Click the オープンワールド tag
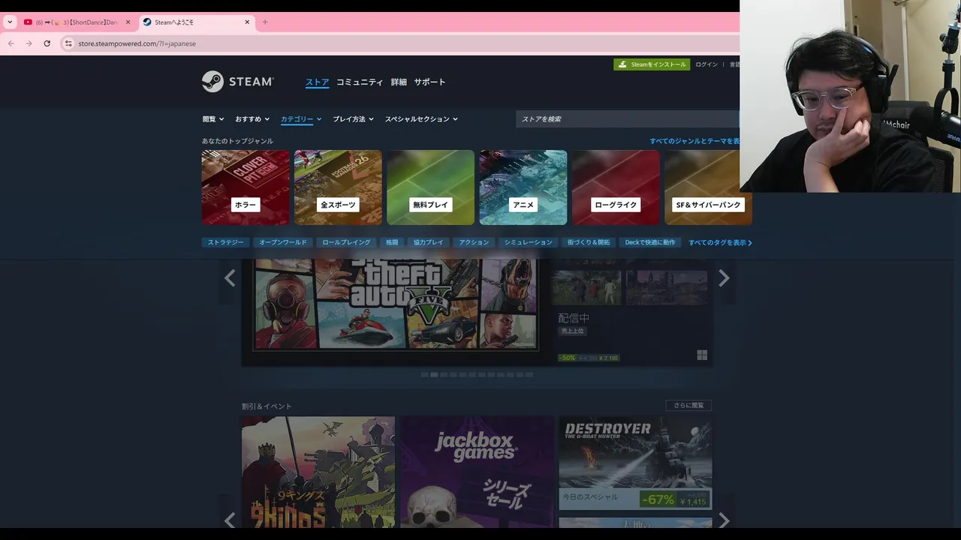This screenshot has height=540, width=961. click(x=283, y=242)
